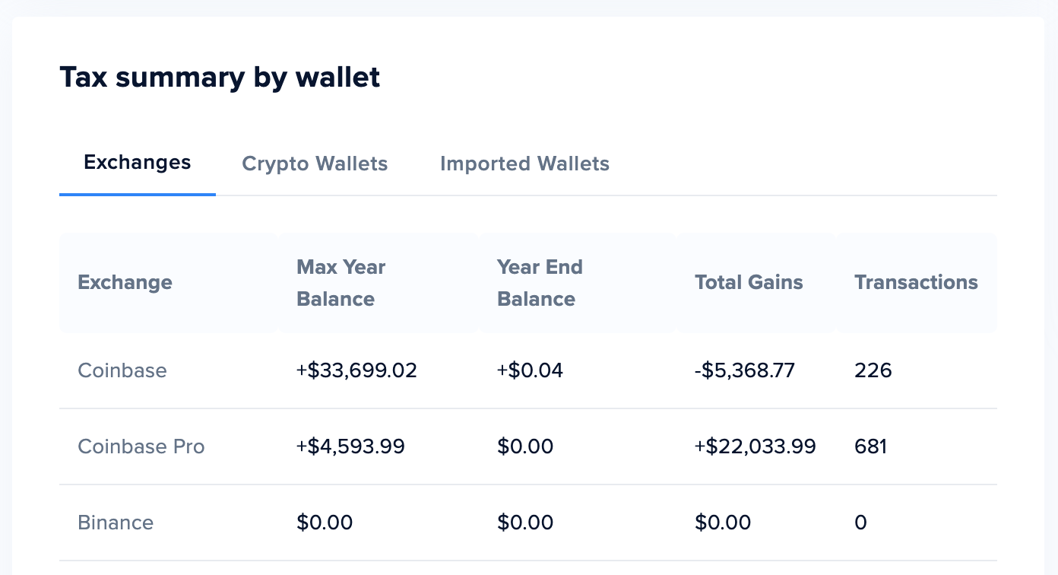Select the Coinbase exchange row
The height and width of the screenshot is (575, 1058).
click(528, 370)
